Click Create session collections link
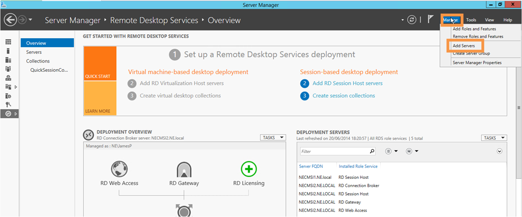The image size is (522, 217). tap(344, 96)
